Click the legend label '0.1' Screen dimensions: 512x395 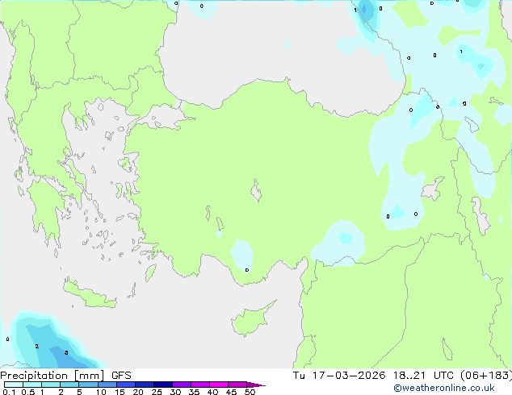pyautogui.click(x=9, y=392)
